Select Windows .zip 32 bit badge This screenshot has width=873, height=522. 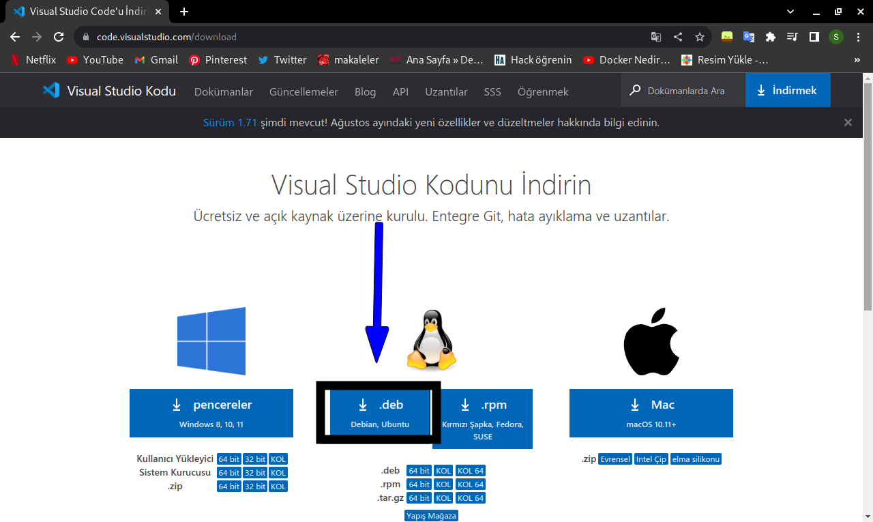255,487
